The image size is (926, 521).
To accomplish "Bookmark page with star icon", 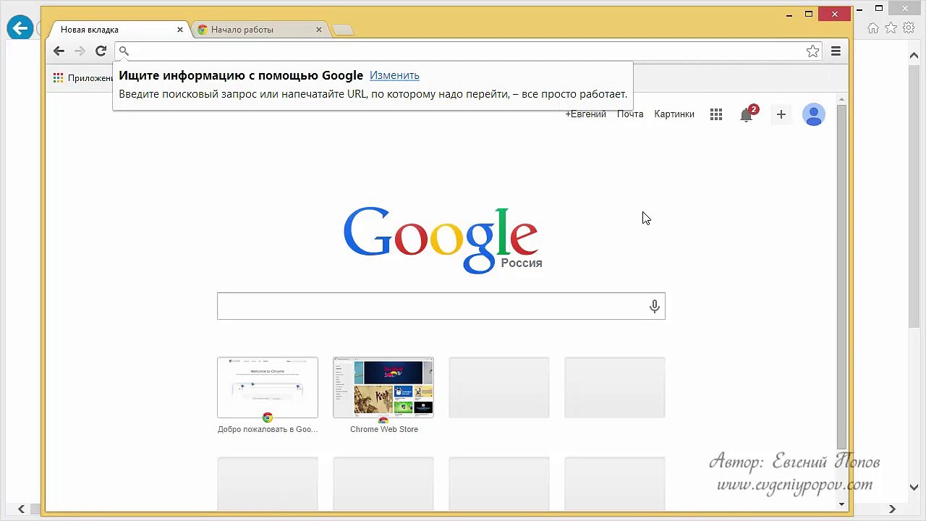I will pyautogui.click(x=813, y=51).
